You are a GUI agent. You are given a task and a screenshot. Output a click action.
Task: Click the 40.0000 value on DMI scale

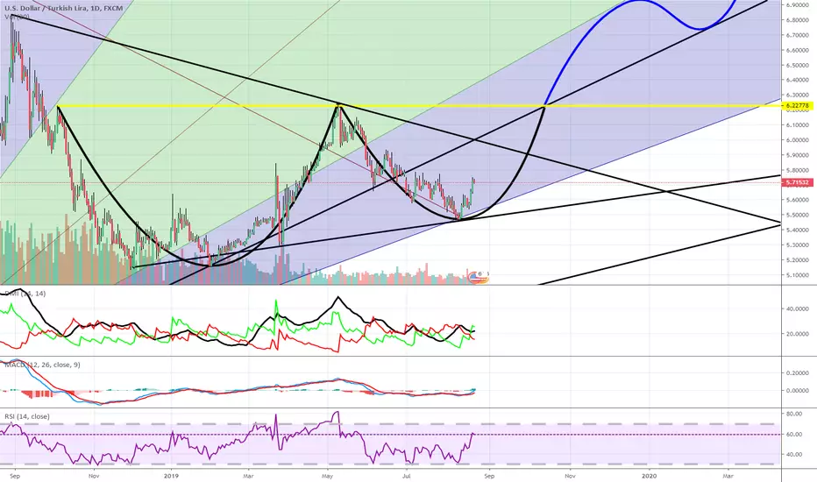click(x=798, y=308)
